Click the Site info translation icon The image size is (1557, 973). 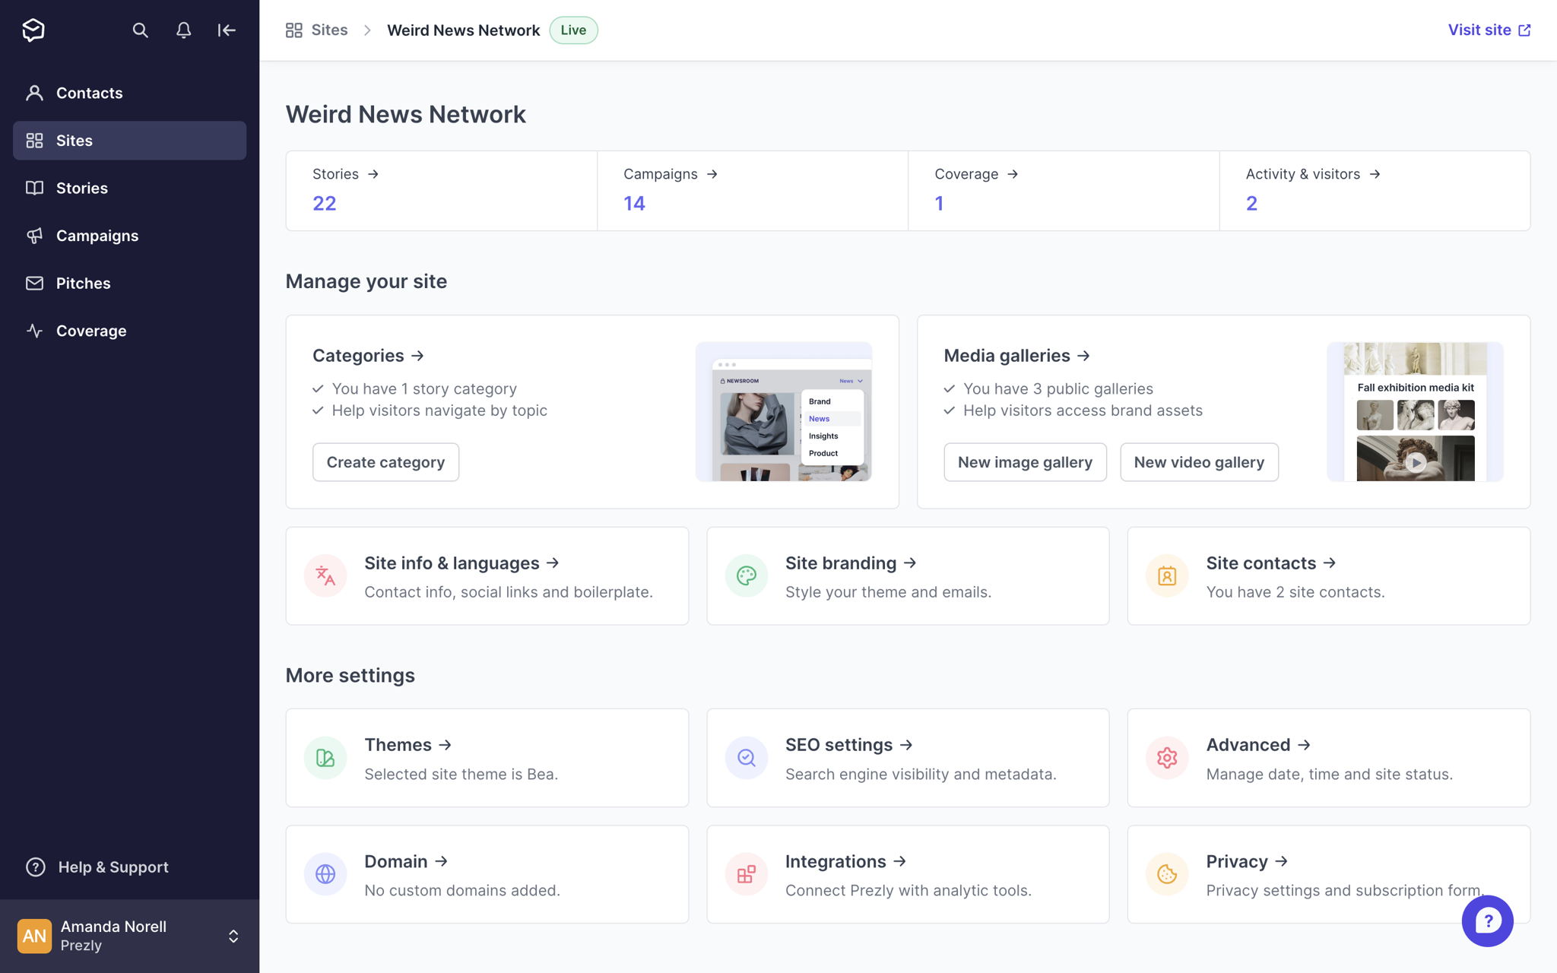(325, 576)
